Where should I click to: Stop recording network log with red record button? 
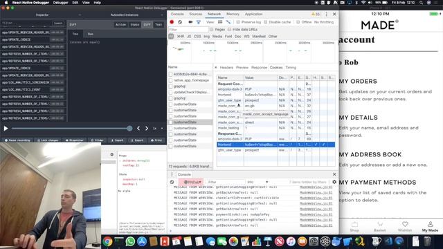pyautogui.click(x=172, y=22)
